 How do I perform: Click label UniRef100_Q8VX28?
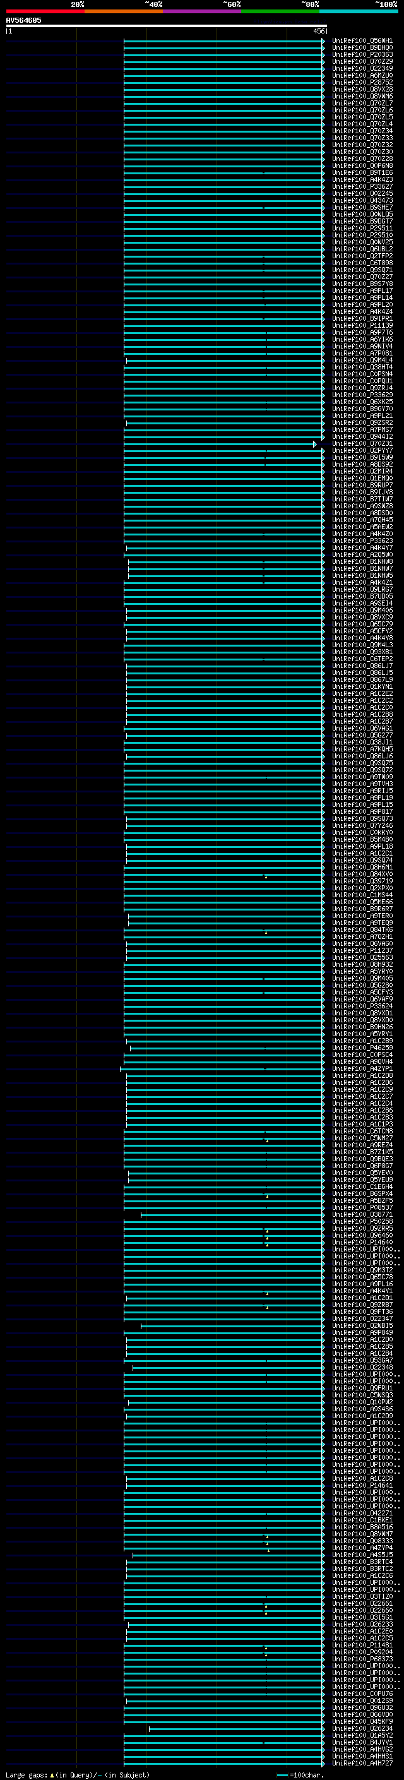point(362,89)
